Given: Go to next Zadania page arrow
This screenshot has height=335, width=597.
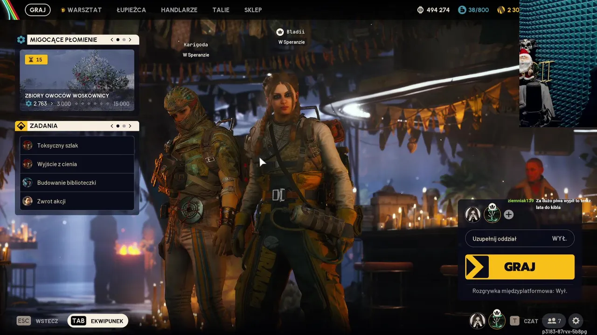Looking at the screenshot, I should click(130, 126).
